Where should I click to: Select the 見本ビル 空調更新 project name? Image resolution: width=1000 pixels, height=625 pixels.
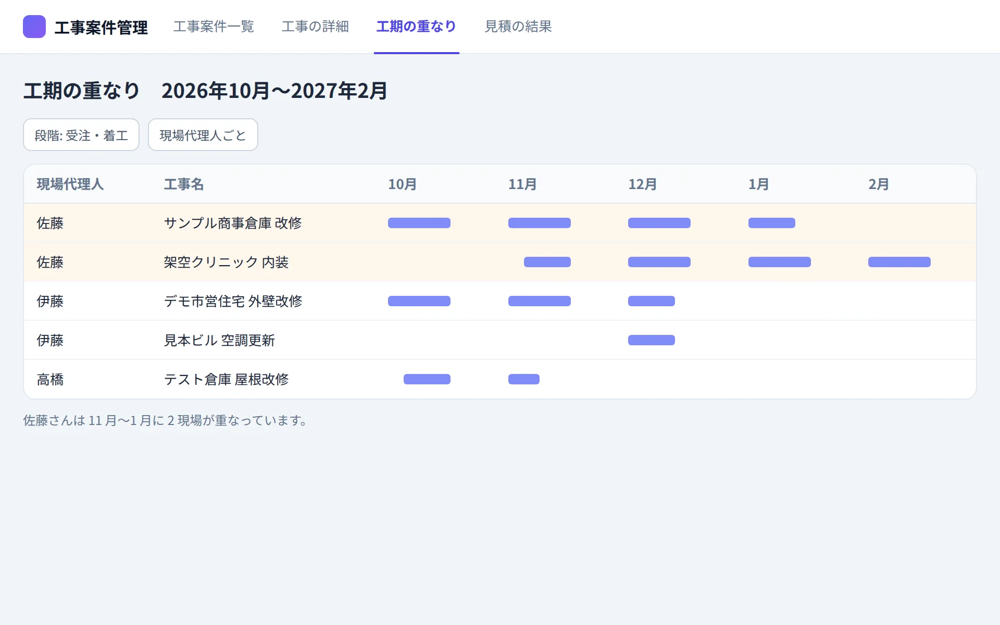click(219, 340)
